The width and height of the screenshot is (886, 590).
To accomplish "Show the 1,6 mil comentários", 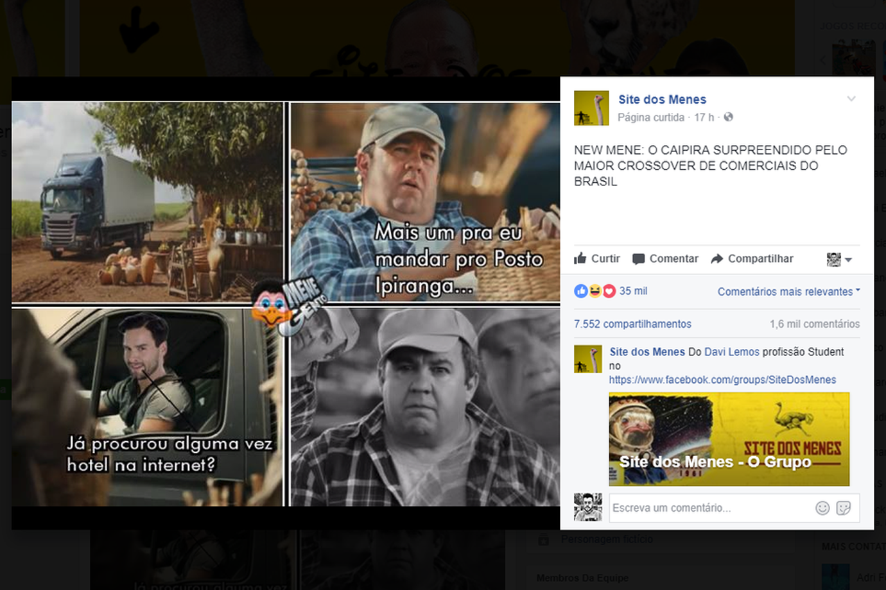I will pos(814,324).
